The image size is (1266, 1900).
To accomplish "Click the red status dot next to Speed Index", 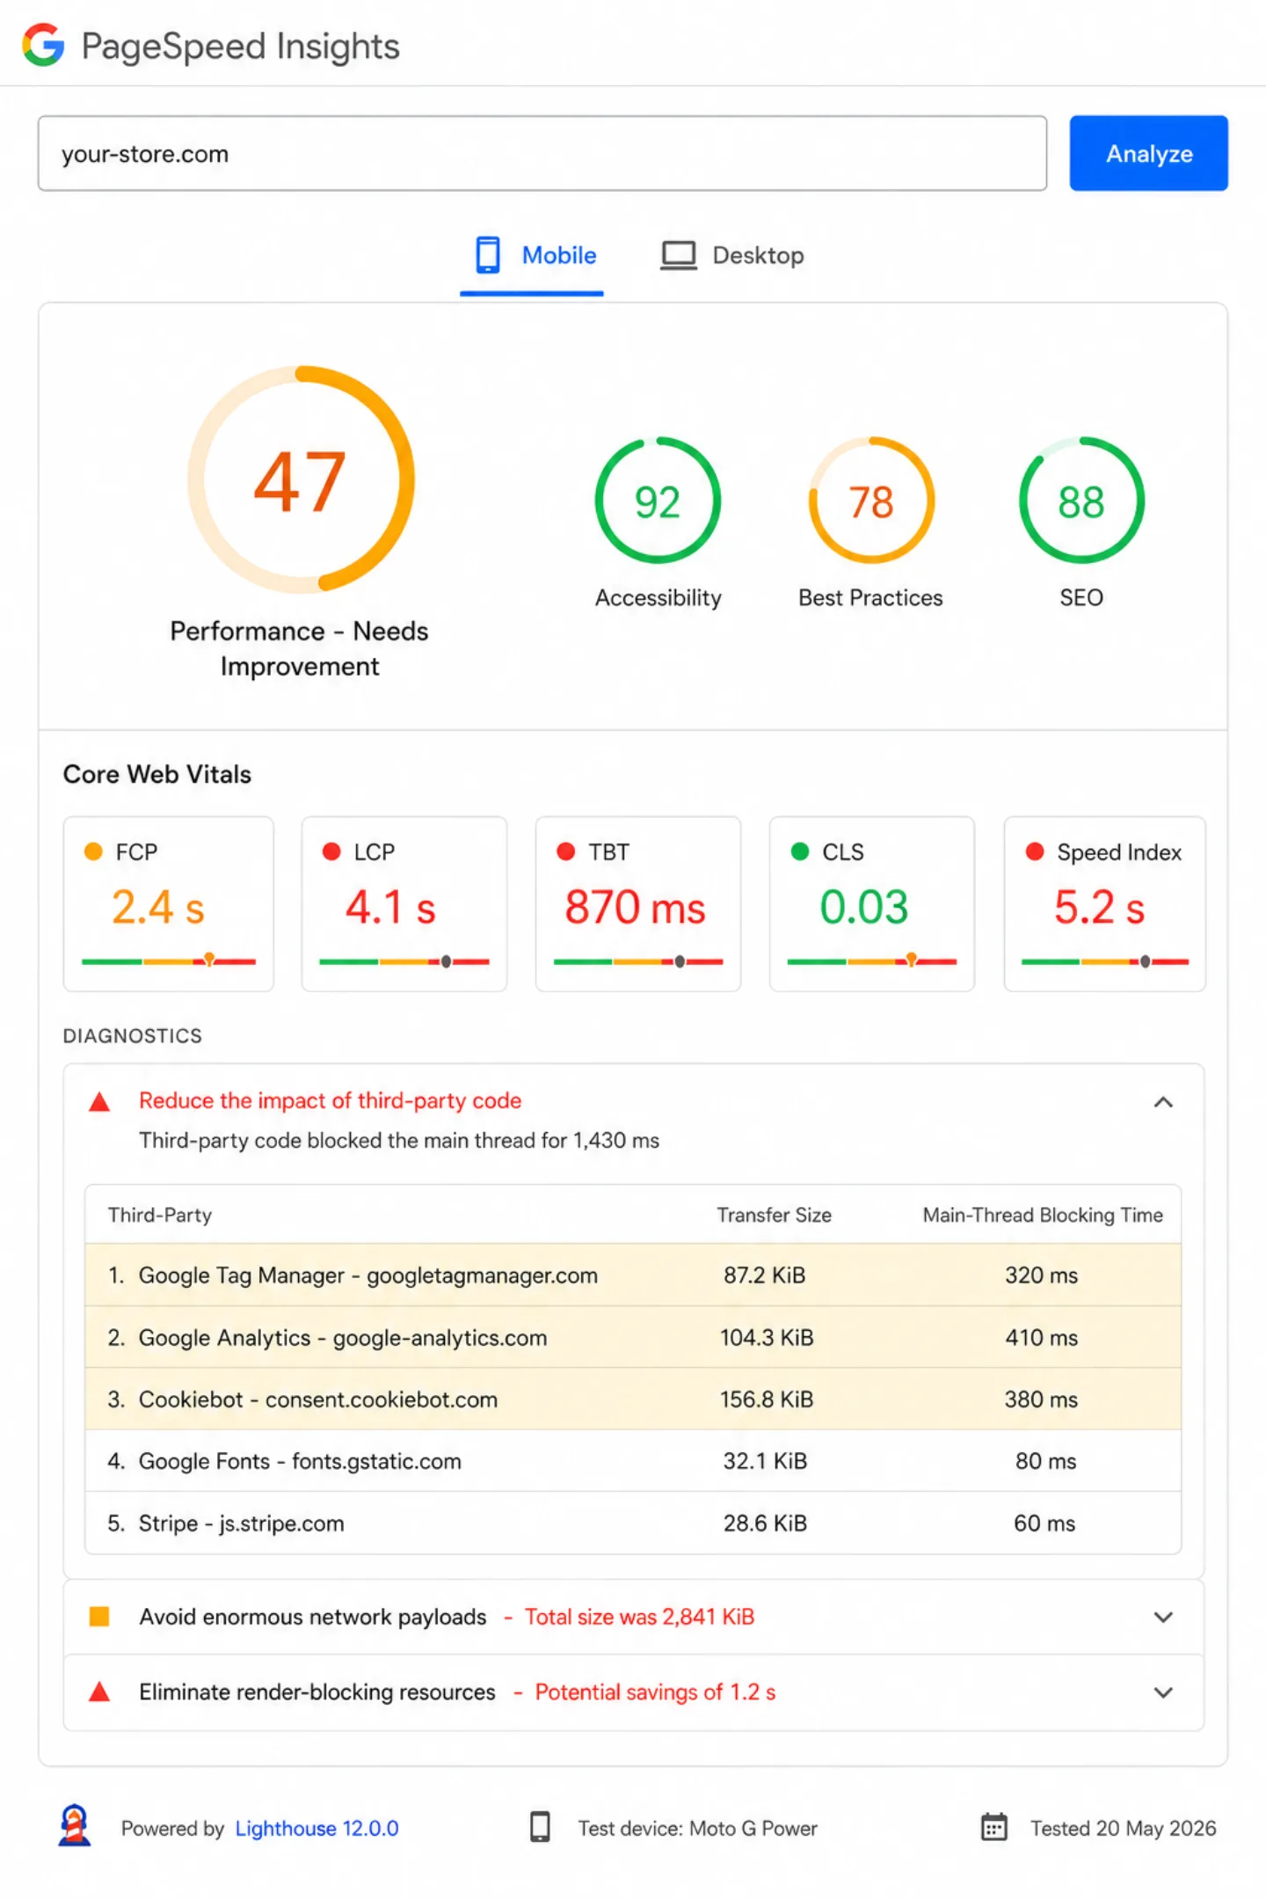I will 1035,851.
